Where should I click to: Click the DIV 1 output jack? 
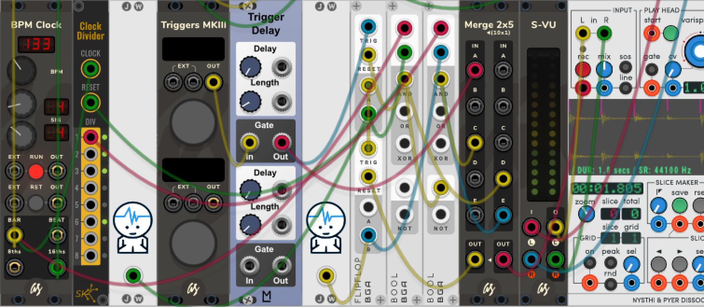click(91, 138)
